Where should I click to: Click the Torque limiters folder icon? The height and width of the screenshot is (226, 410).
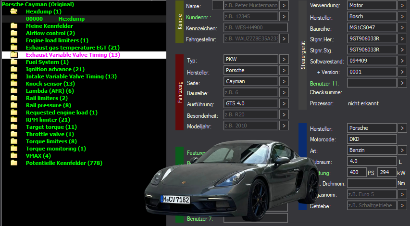[14, 141]
